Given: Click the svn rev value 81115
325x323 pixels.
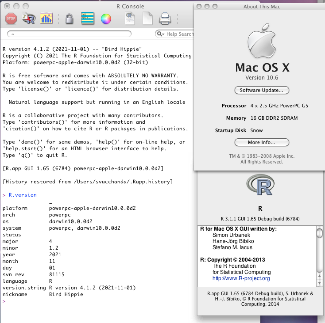Looking at the screenshot, I should (57, 274).
